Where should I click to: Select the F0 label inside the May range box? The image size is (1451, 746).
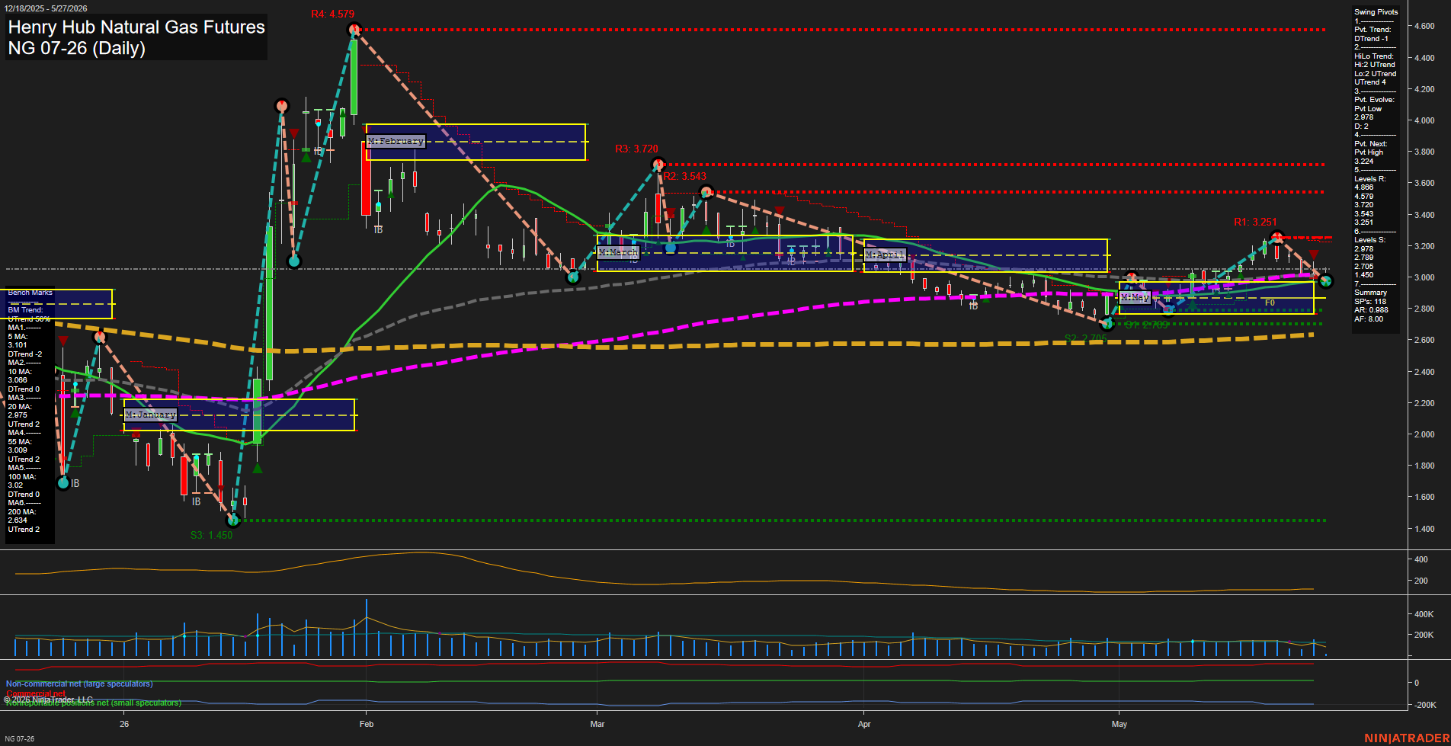click(1270, 303)
